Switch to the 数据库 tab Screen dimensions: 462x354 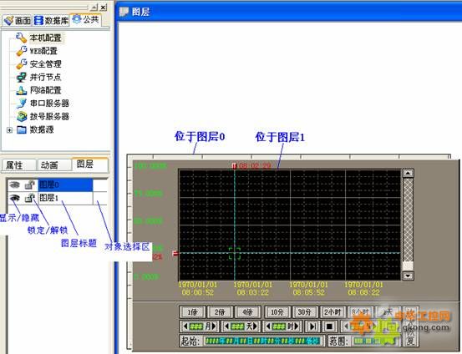pyautogui.click(x=51, y=21)
